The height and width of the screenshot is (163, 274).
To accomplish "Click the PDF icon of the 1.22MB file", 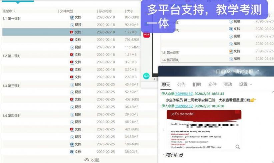I will [x=72, y=32].
